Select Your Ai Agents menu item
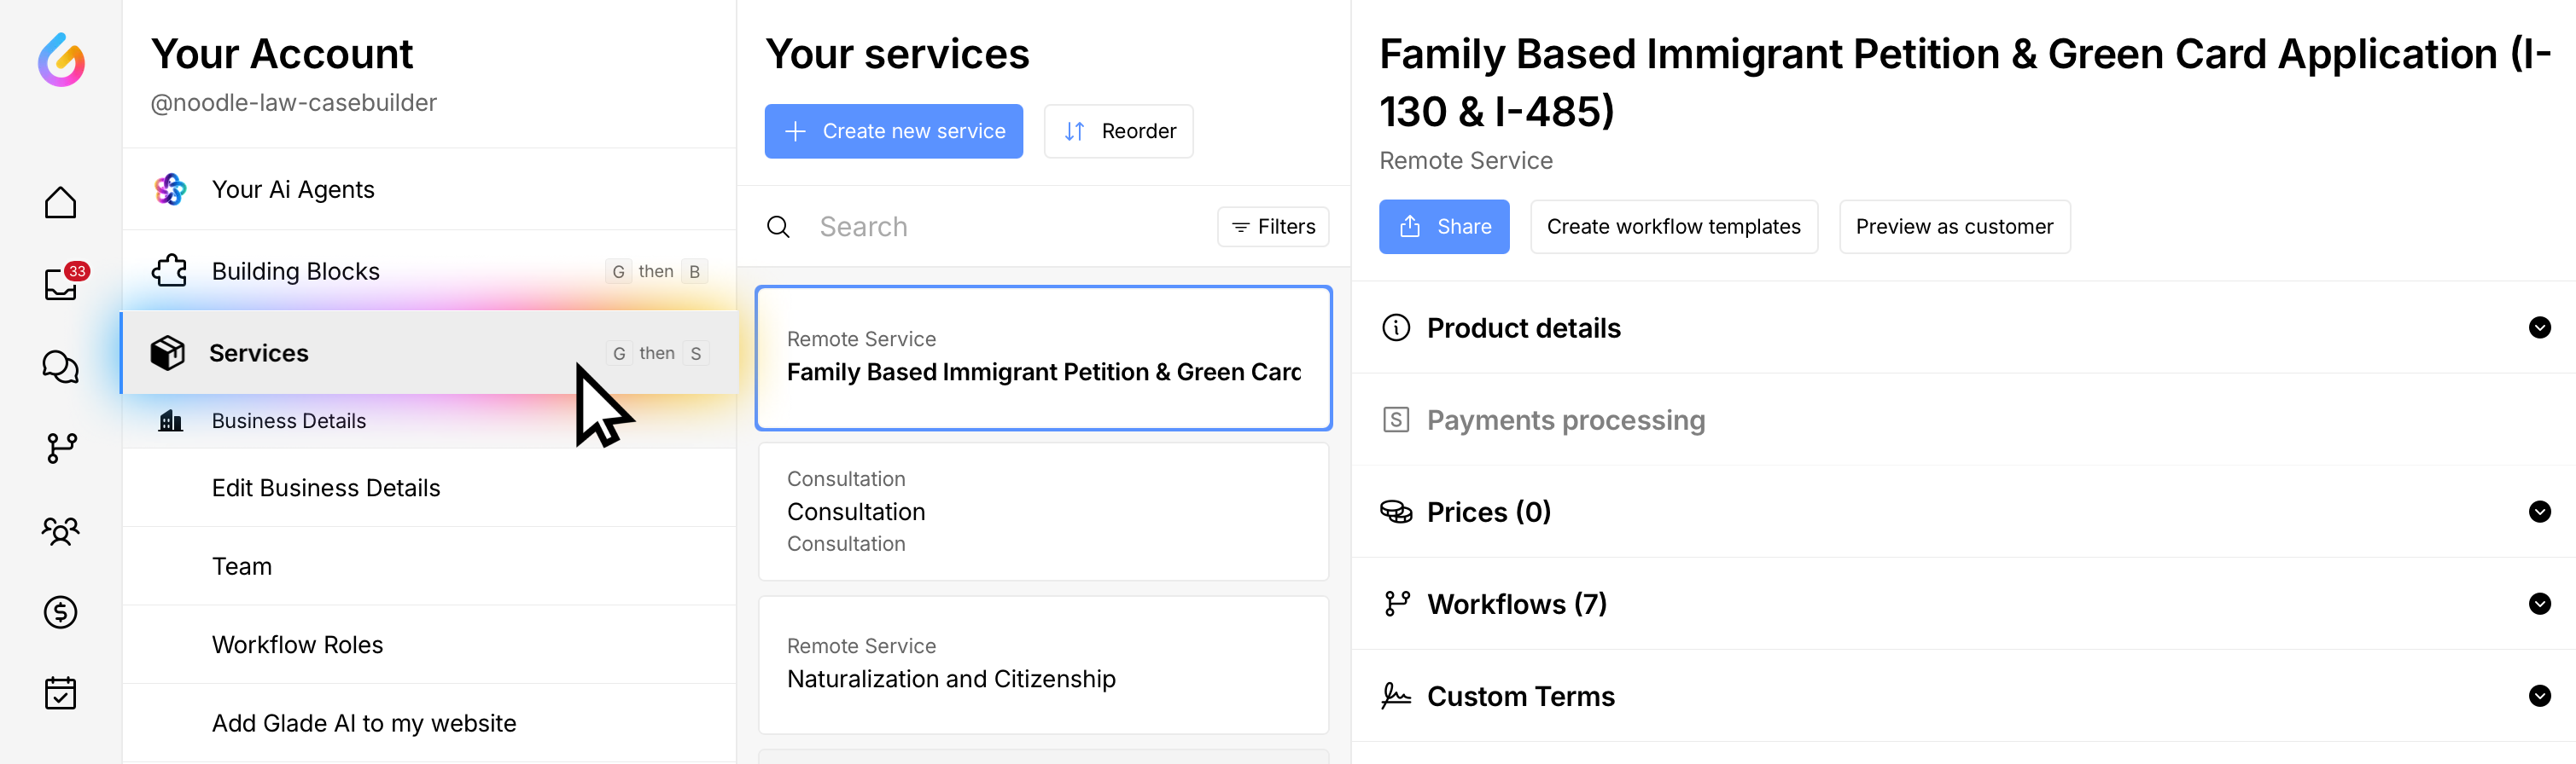The height and width of the screenshot is (764, 2576). [293, 190]
